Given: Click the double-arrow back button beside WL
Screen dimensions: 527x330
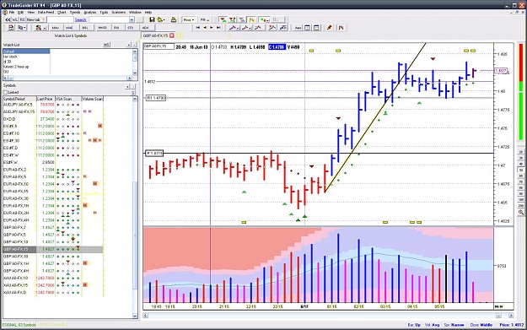Looking at the screenshot, I should tap(8, 20).
